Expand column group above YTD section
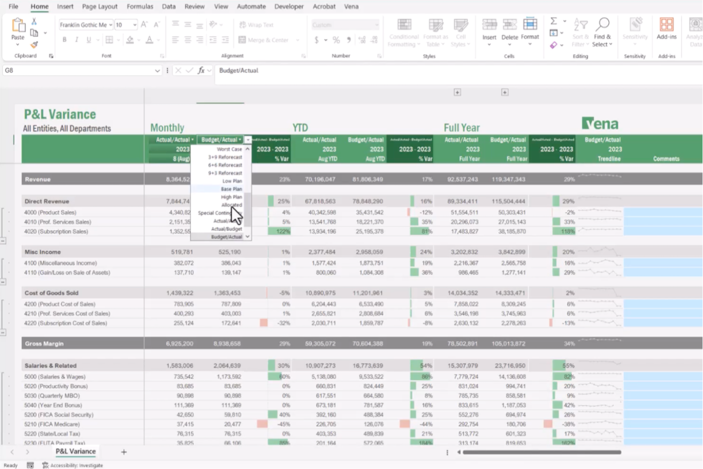Viewport: 703px width, 469px height. 457,92
